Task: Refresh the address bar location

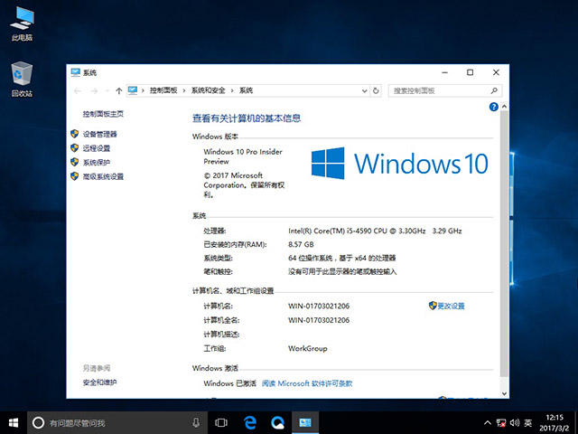Action: (377, 90)
